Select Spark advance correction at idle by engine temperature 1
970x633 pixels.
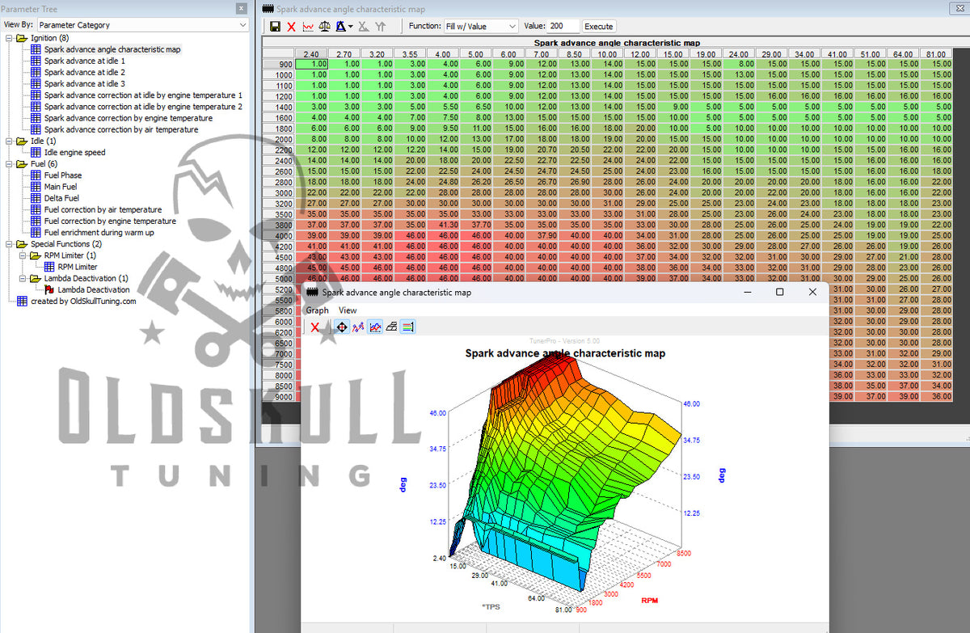pos(143,95)
